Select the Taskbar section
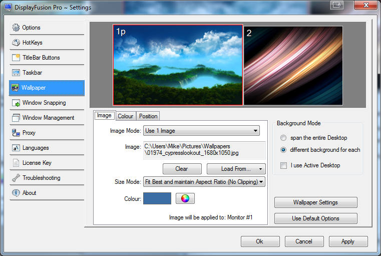The height and width of the screenshot is (256, 381). [47, 73]
